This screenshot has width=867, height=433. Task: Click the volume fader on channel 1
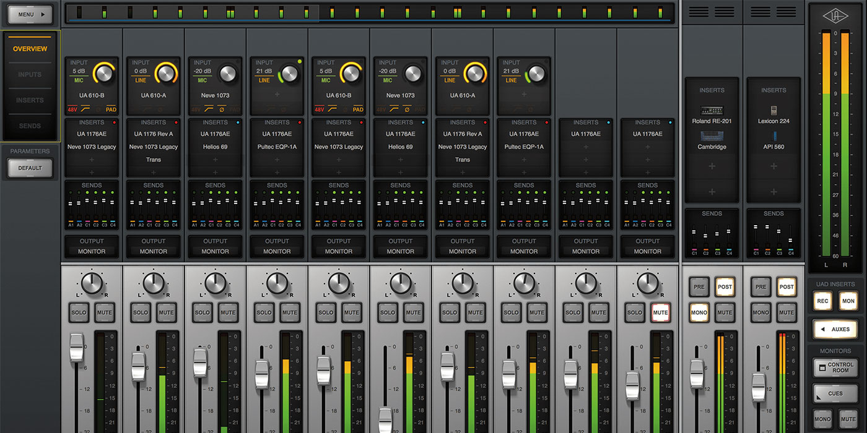(76, 347)
